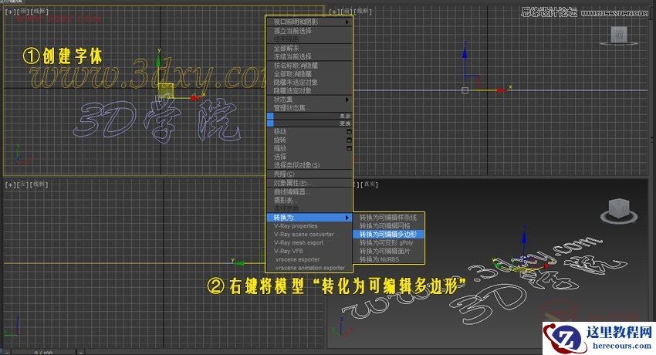Open [+] menu of front viewport
This screenshot has height=355, width=656.
click(334, 12)
